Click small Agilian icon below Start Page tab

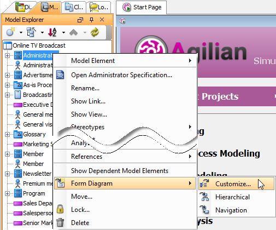coord(122,21)
